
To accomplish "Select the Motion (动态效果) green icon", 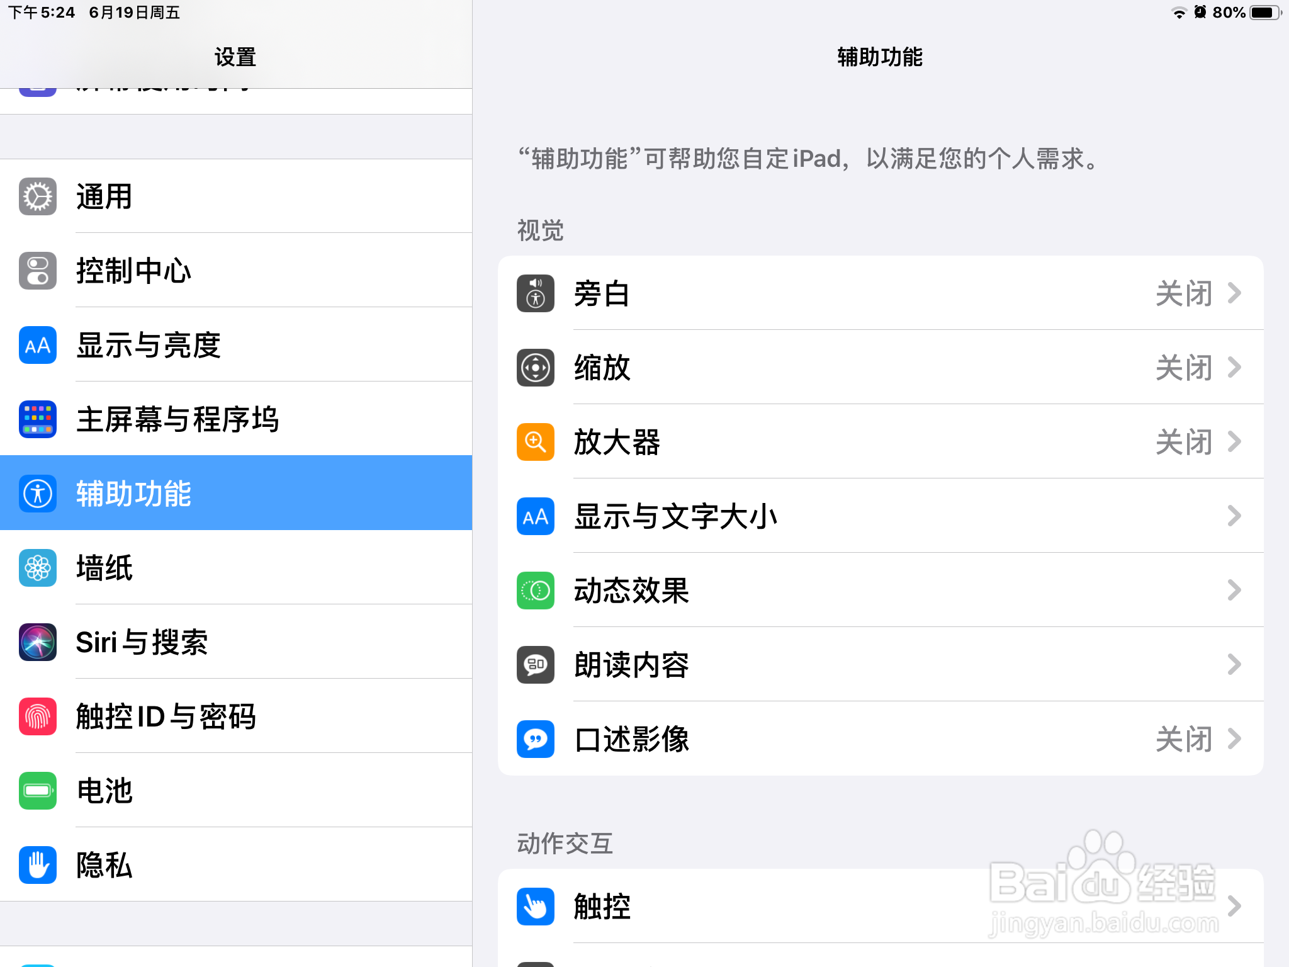I will [534, 591].
